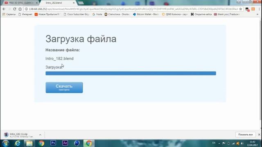Click the Intro_182.blend file name text
The height and width of the screenshot is (147, 262).
[59, 59]
